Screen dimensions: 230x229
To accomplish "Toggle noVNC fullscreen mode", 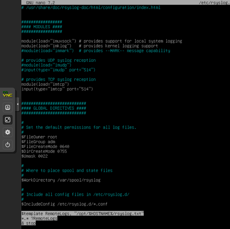I will pos(7,120).
